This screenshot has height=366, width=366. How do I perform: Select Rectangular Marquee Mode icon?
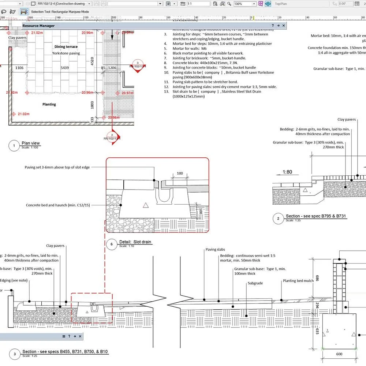click(24, 11)
